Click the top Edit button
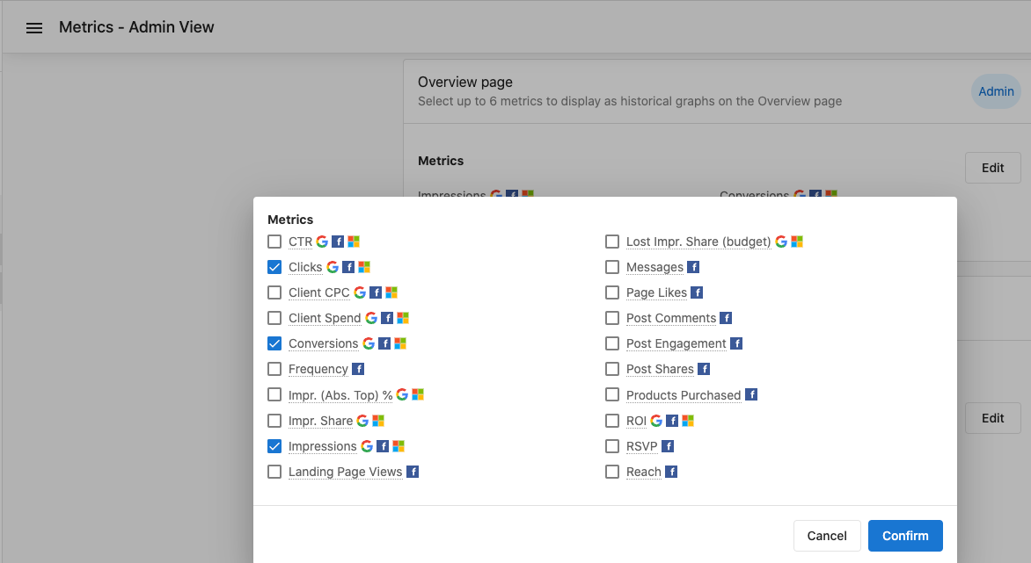The height and width of the screenshot is (563, 1031). [x=992, y=168]
